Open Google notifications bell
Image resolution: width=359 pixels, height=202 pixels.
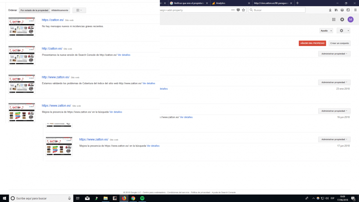[x=342, y=20]
